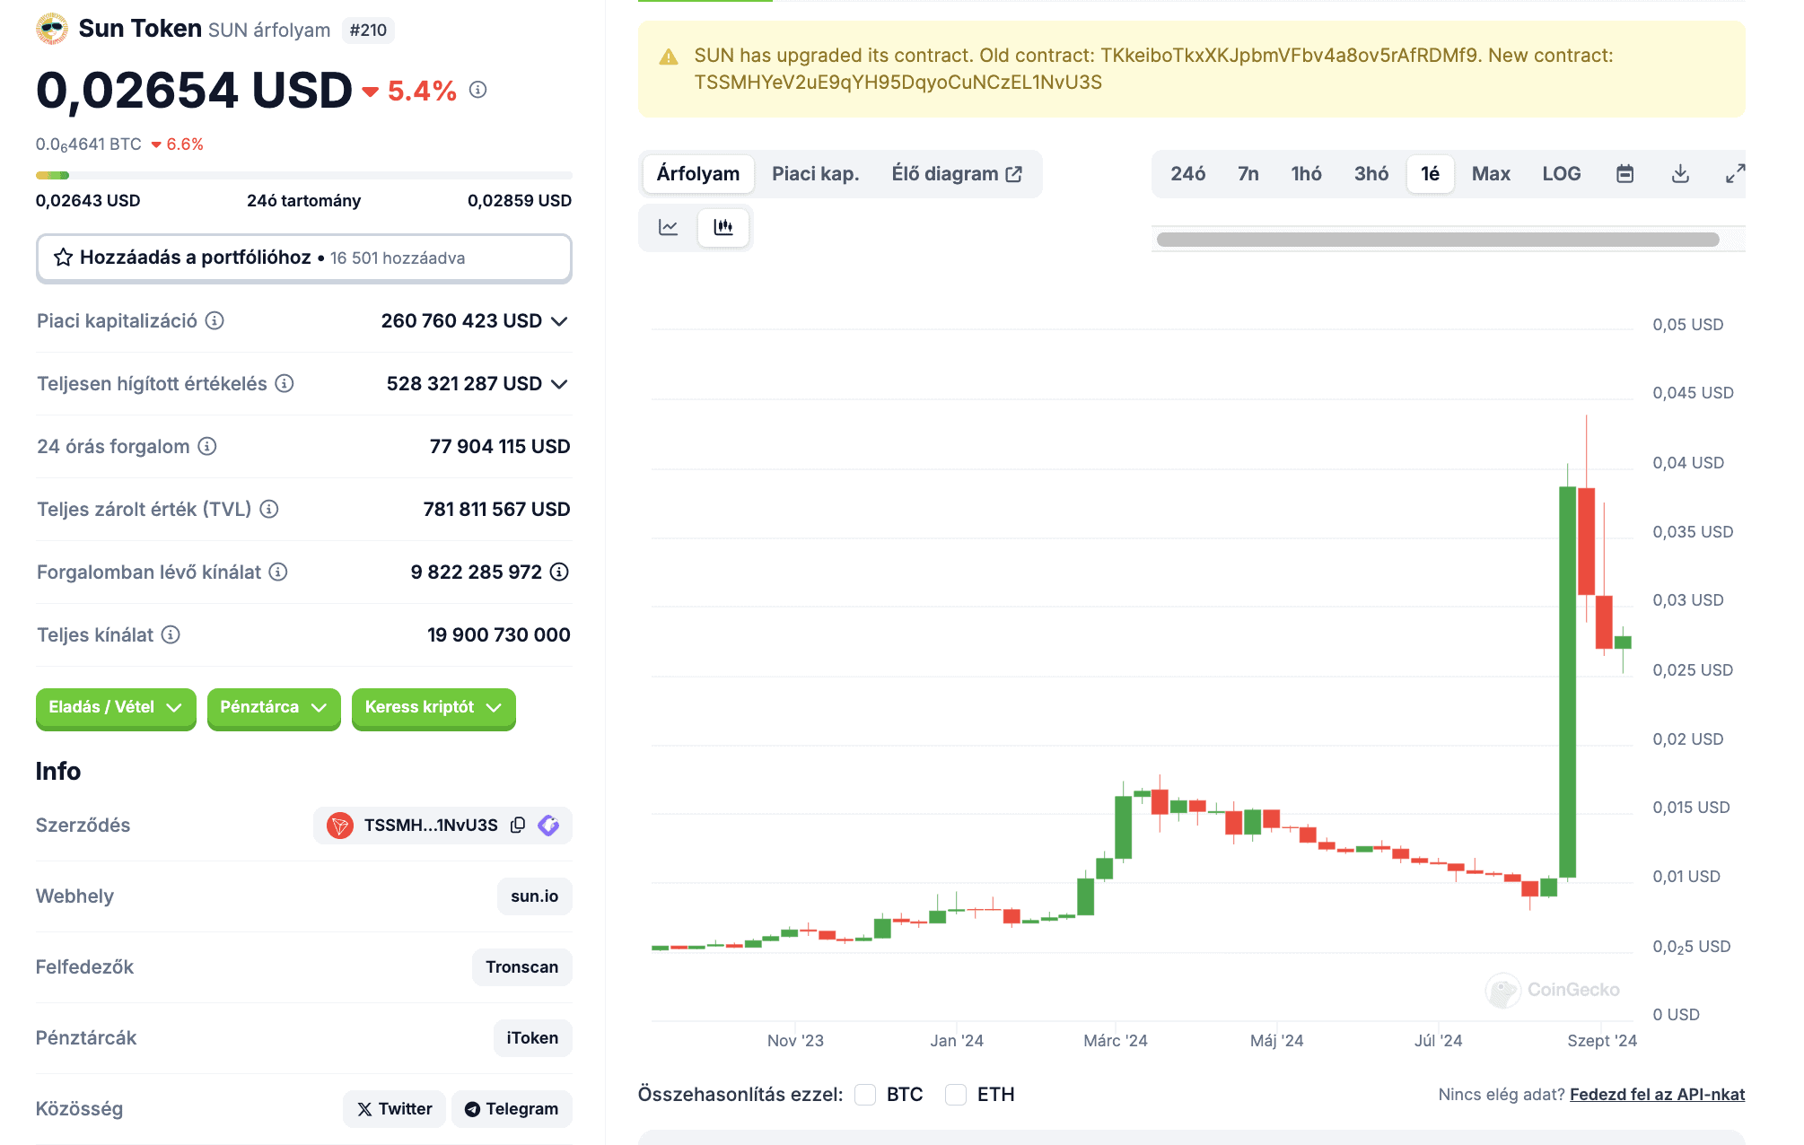The width and height of the screenshot is (1804, 1145).
Task: Set chart range to 1hó
Action: tap(1306, 174)
